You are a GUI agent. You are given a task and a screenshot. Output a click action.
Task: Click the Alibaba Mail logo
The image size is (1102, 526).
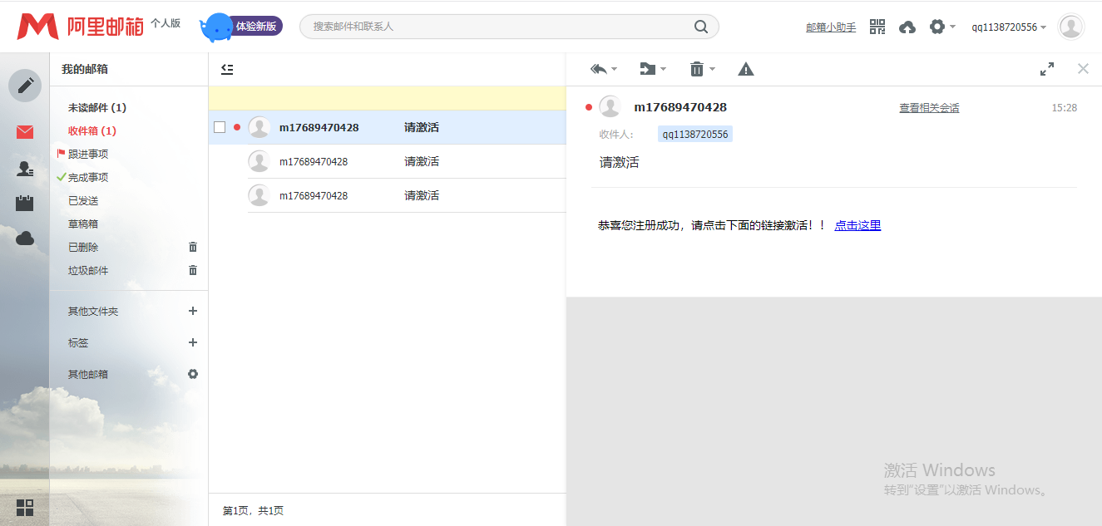pyautogui.click(x=80, y=27)
